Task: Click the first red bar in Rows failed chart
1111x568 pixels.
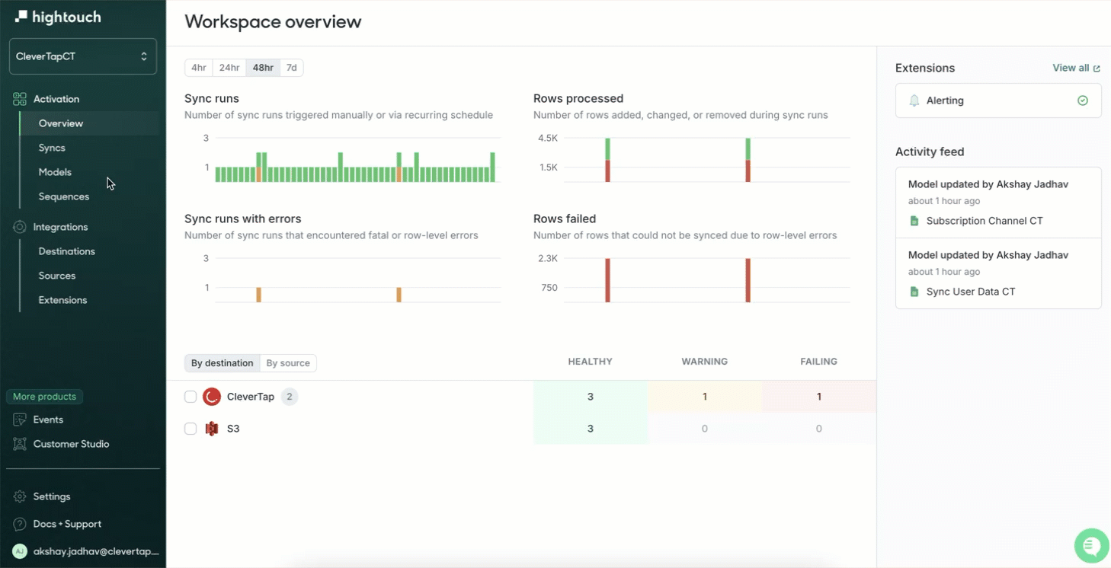Action: (608, 280)
